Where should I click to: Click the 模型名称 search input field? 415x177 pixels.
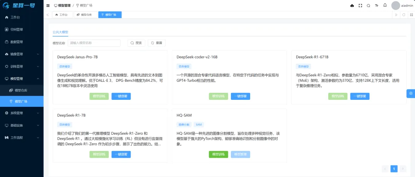pos(94,43)
